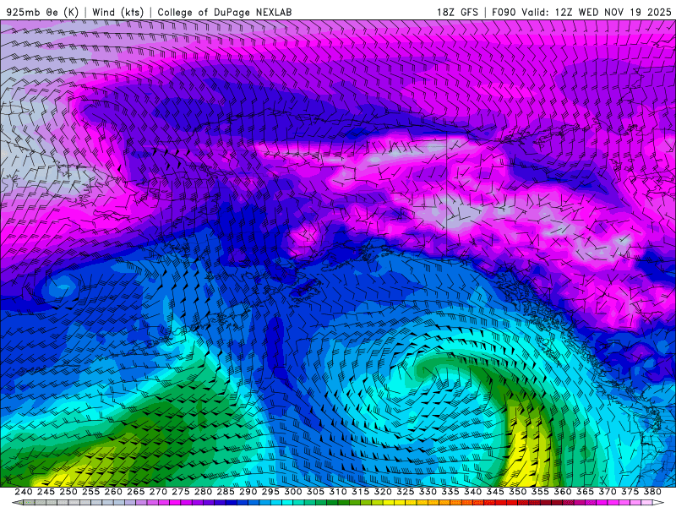This screenshot has width=676, height=507.
Task: Select the 245 color scale label
Action: [46, 492]
